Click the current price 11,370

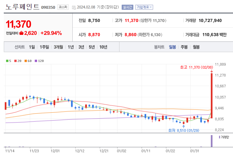[x=19, y=24]
